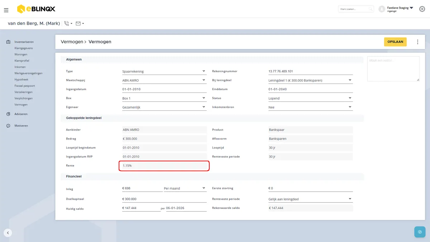Open the Inkomstenbron dropdown
430x242 pixels.
point(311,107)
